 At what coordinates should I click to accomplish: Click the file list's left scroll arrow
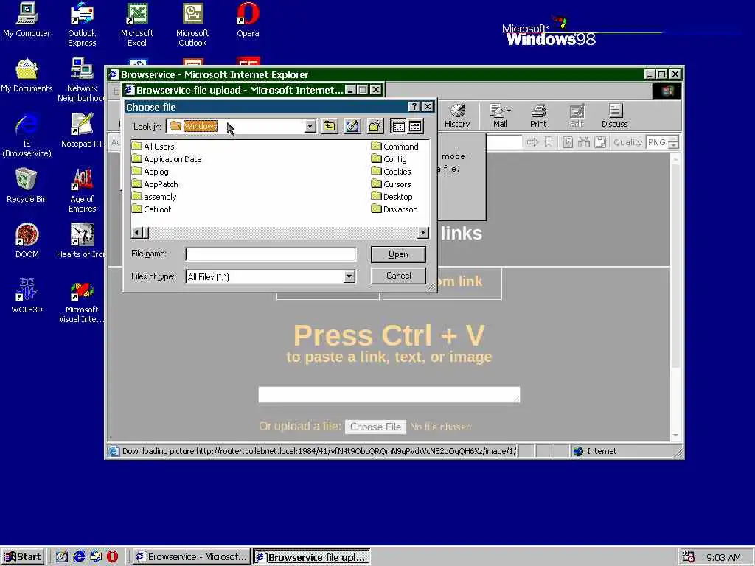click(x=136, y=233)
